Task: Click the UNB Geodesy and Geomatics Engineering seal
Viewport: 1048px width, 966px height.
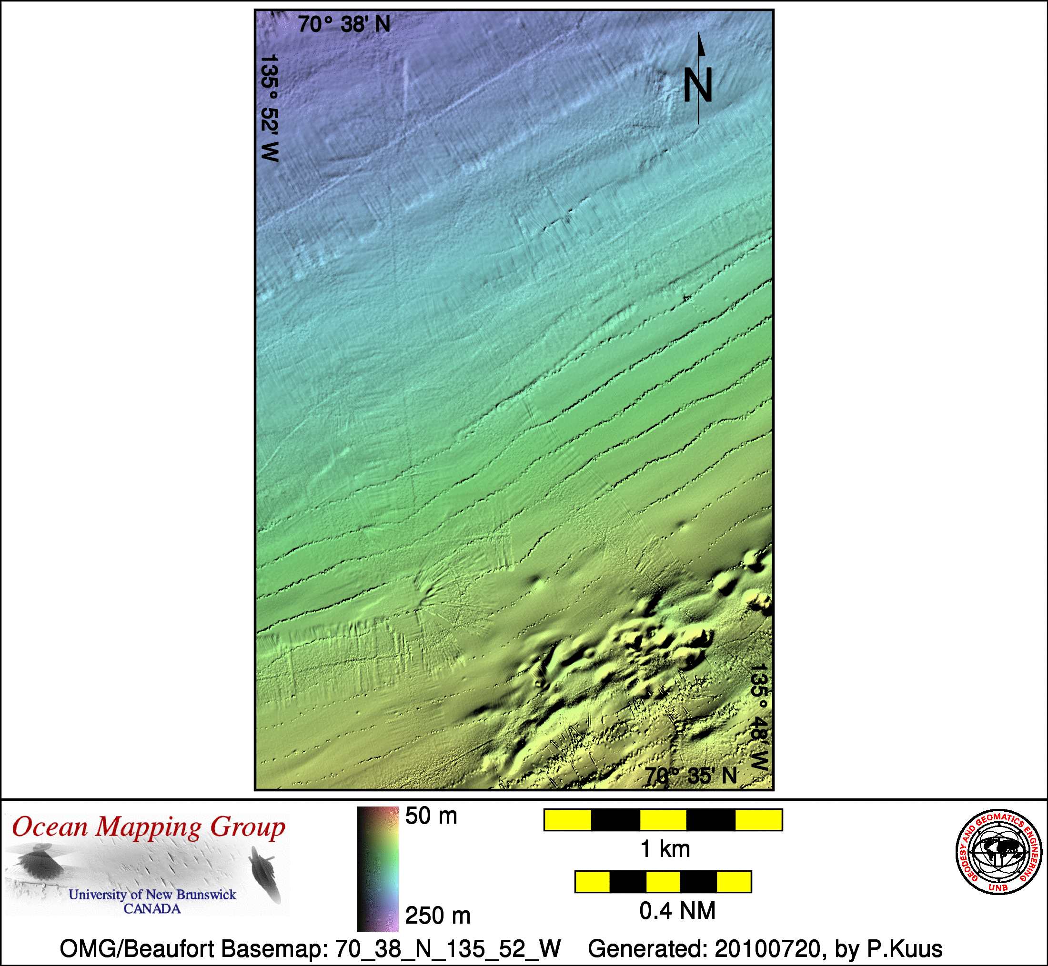Action: (999, 853)
